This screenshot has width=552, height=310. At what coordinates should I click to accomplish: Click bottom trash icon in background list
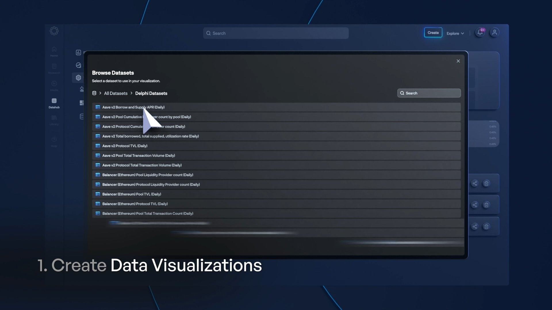coord(486,227)
